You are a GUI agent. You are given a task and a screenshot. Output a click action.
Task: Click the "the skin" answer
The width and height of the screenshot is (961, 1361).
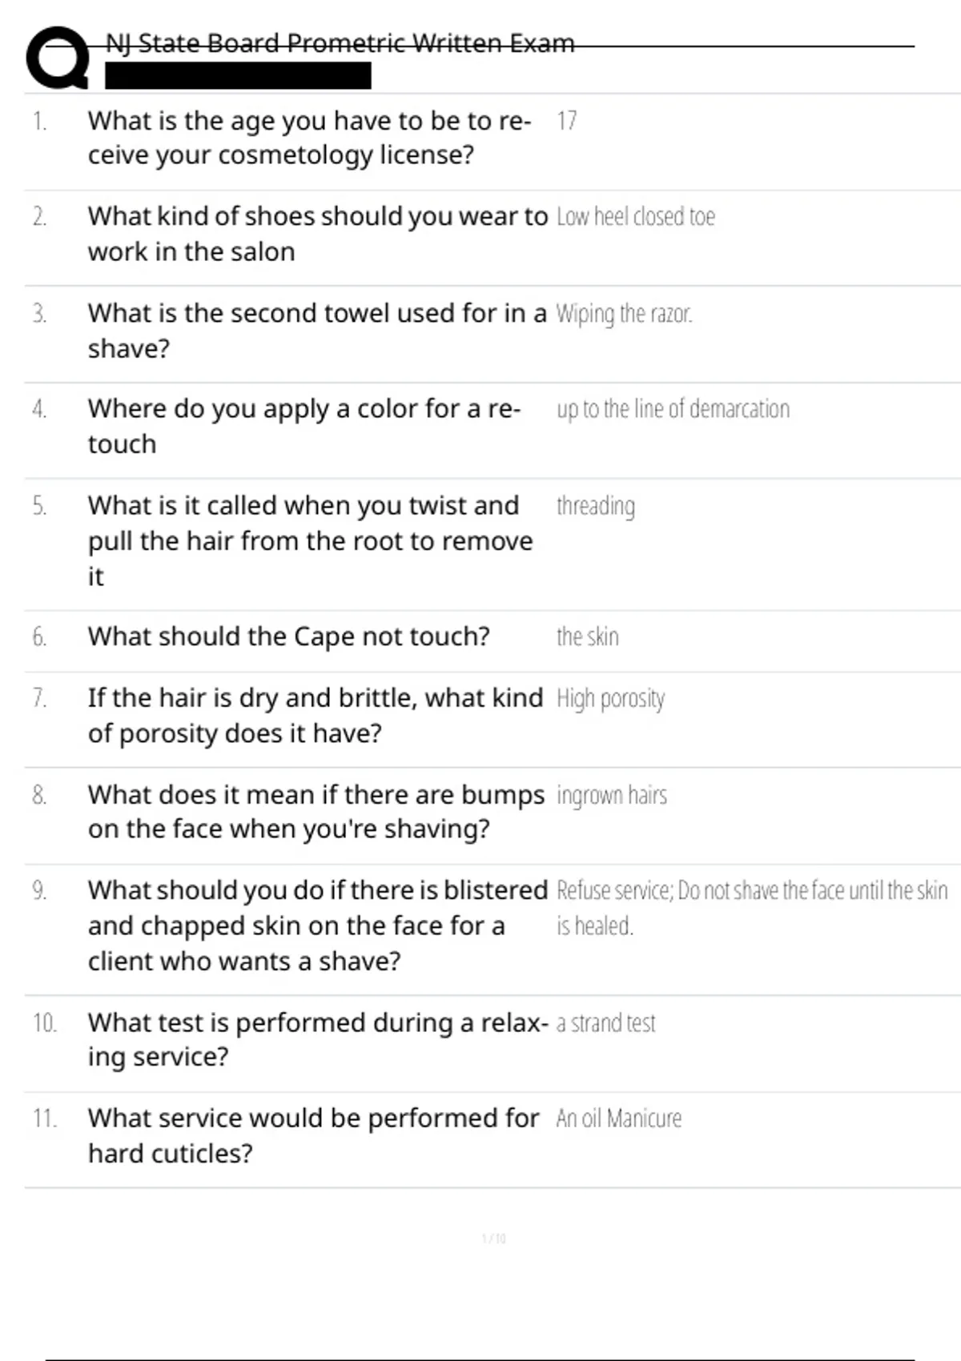(588, 637)
